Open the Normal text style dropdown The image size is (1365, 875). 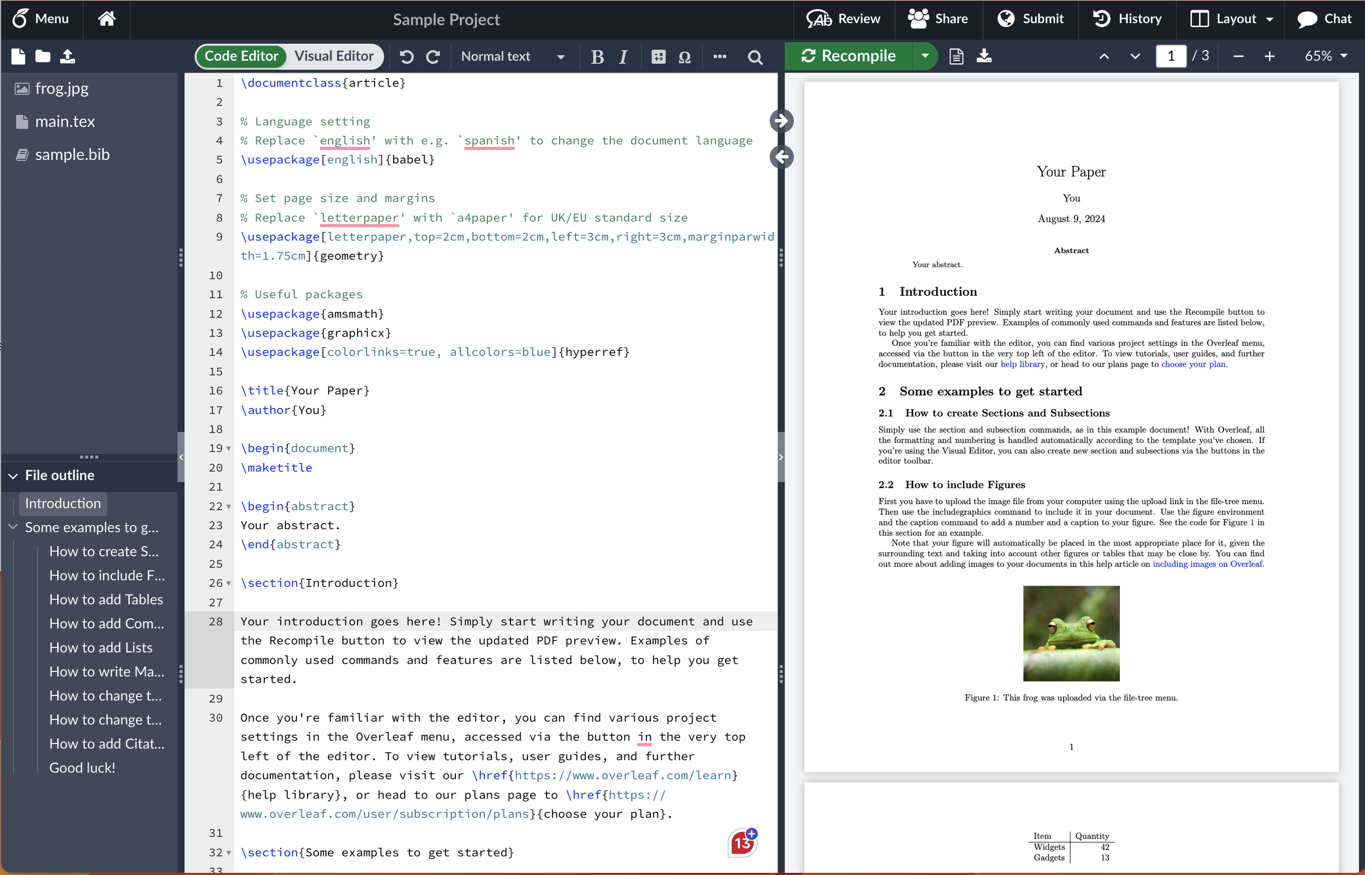point(512,56)
